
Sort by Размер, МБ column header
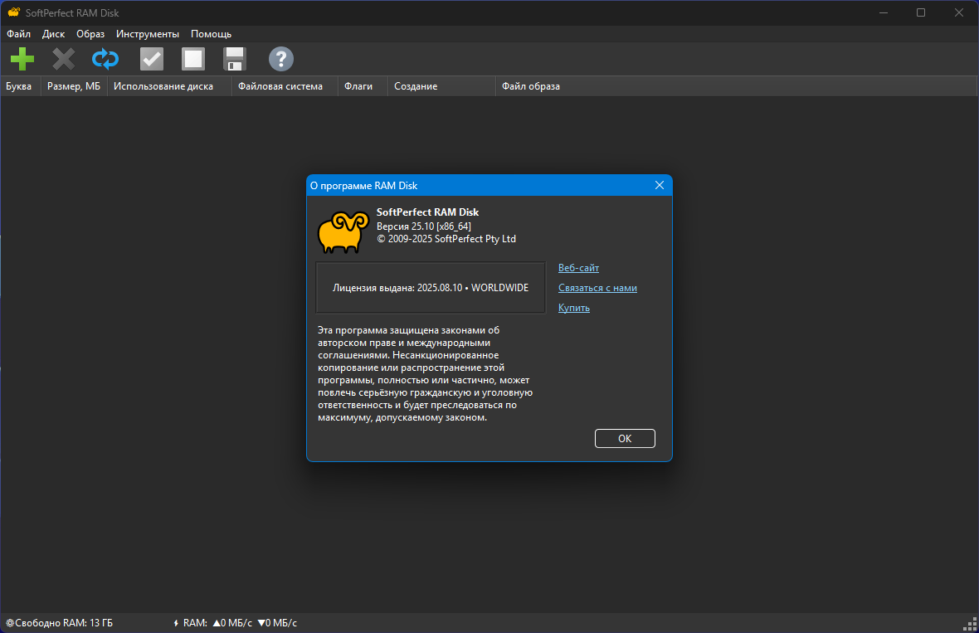pyautogui.click(x=74, y=86)
